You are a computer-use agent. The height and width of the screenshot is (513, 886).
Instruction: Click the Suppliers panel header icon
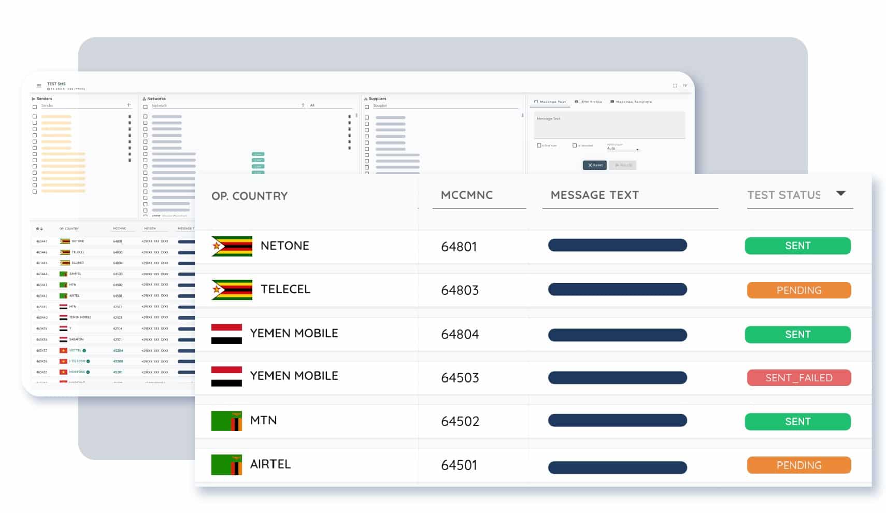(x=367, y=98)
